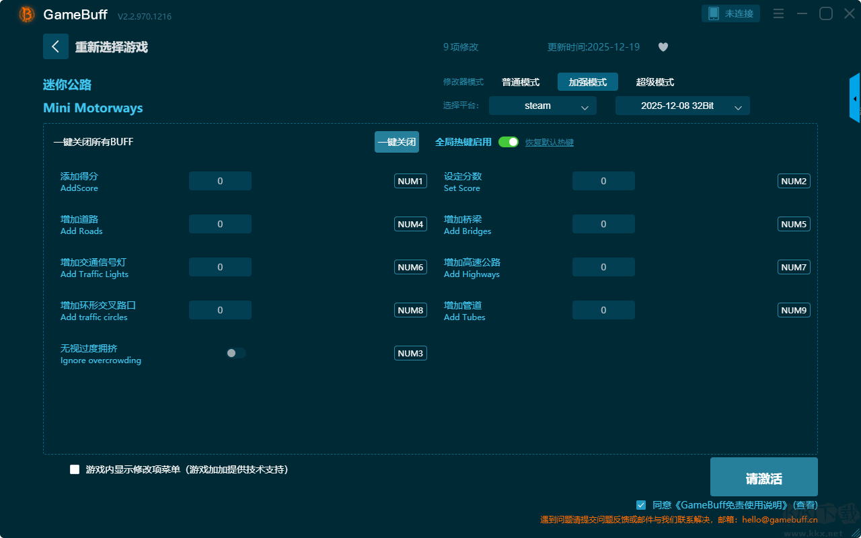Image resolution: width=861 pixels, height=538 pixels.
Task: Click the back arrow to reselect game
Action: (56, 46)
